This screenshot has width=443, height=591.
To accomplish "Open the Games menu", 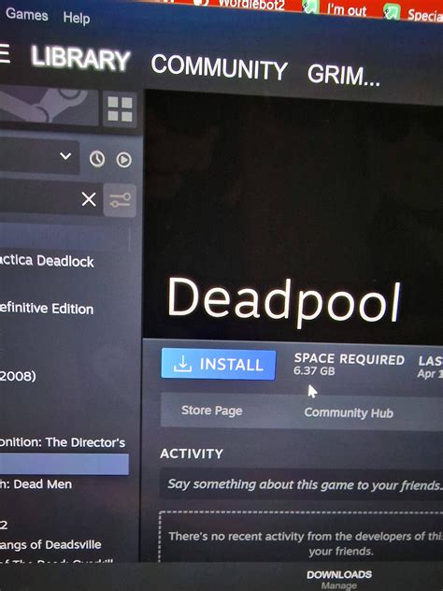I will pos(27,15).
